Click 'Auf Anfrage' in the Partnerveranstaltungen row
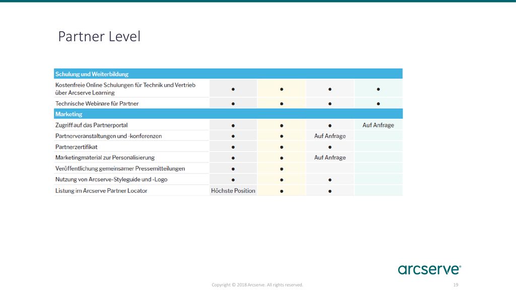The height and width of the screenshot is (290, 516). (330, 136)
